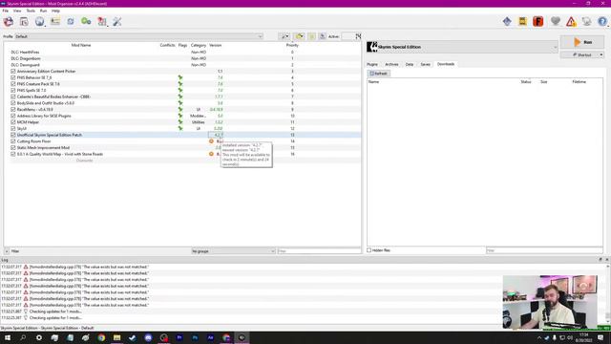The height and width of the screenshot is (344, 611).
Task: Open the Run menu
Action: (x=43, y=11)
